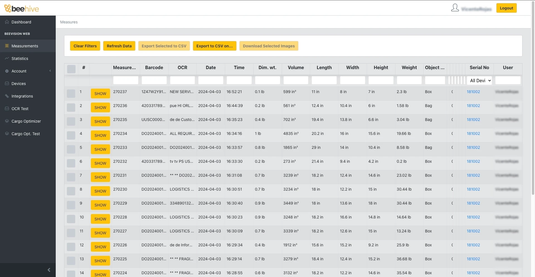Expand the Account submenu chevron
This screenshot has height=277, width=535.
coord(50,71)
